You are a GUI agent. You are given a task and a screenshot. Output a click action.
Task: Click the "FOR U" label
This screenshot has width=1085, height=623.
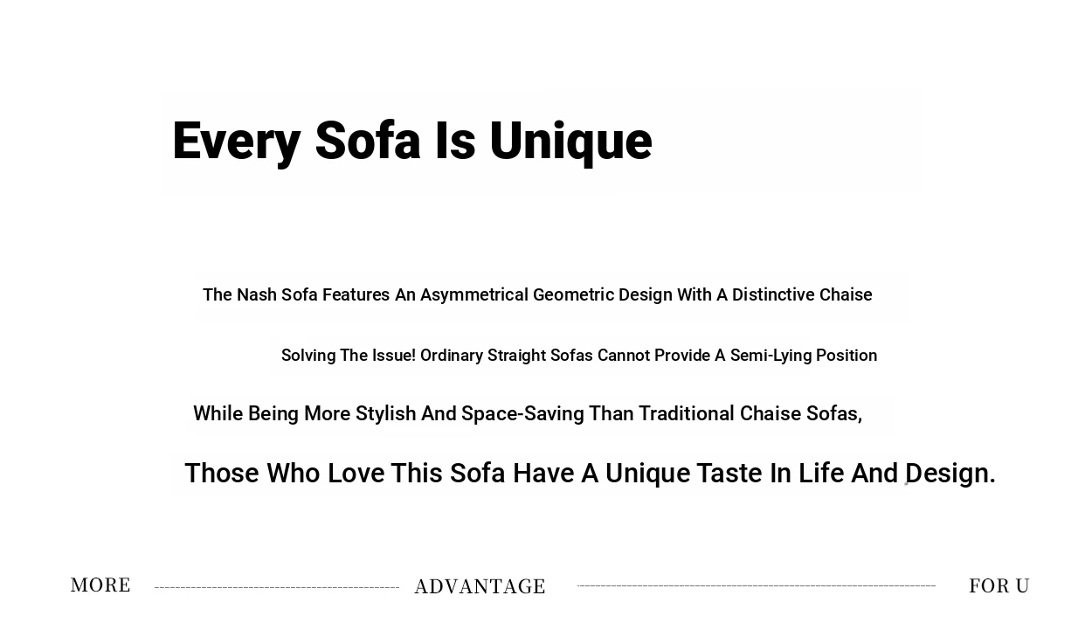click(x=999, y=585)
